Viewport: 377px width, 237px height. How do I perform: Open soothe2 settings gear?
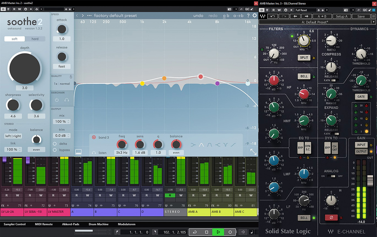tap(254, 15)
